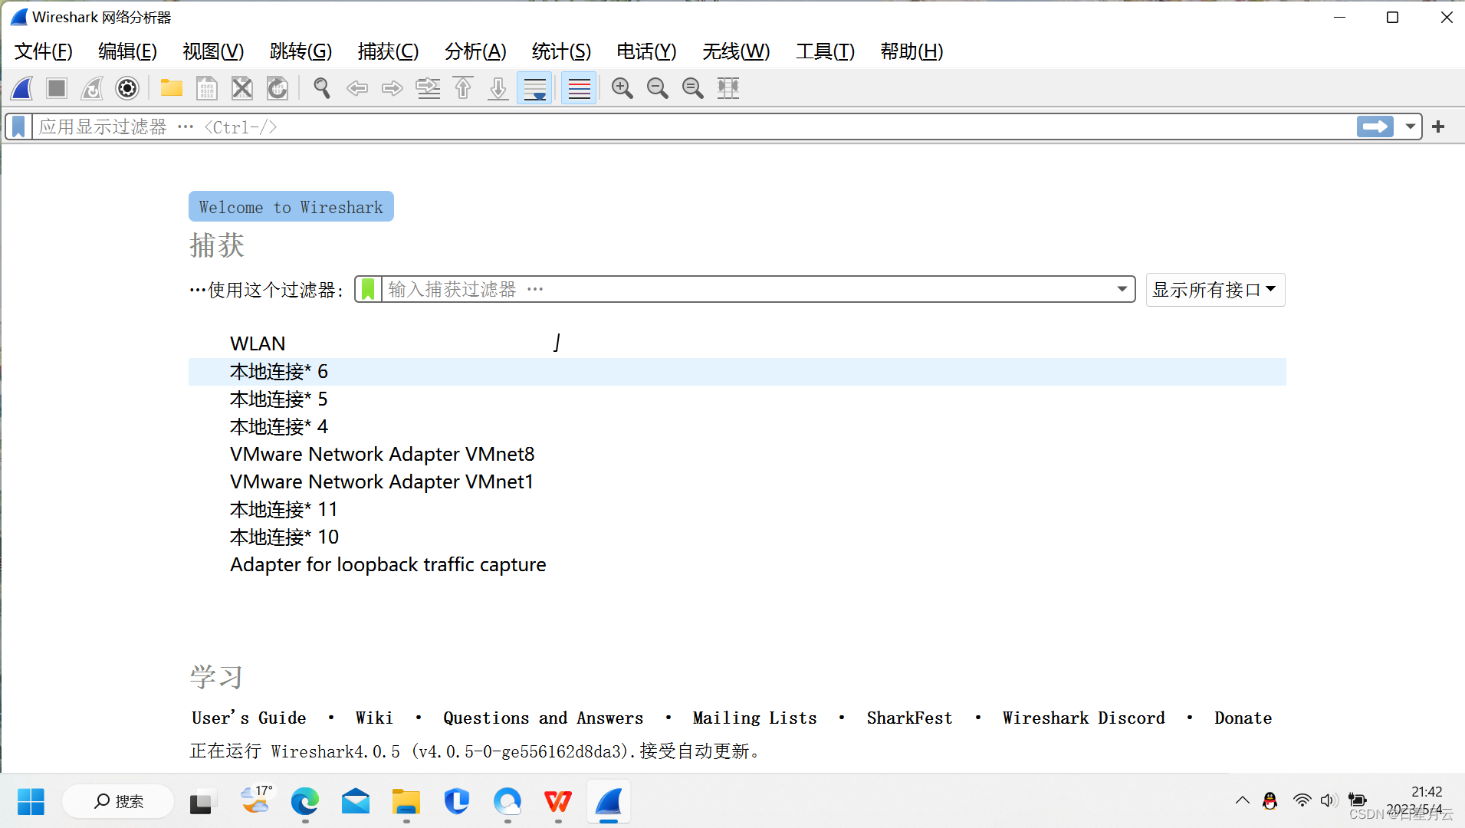Select interface 本地连接* 10
Viewport: 1465px width, 828px height.
737,537
